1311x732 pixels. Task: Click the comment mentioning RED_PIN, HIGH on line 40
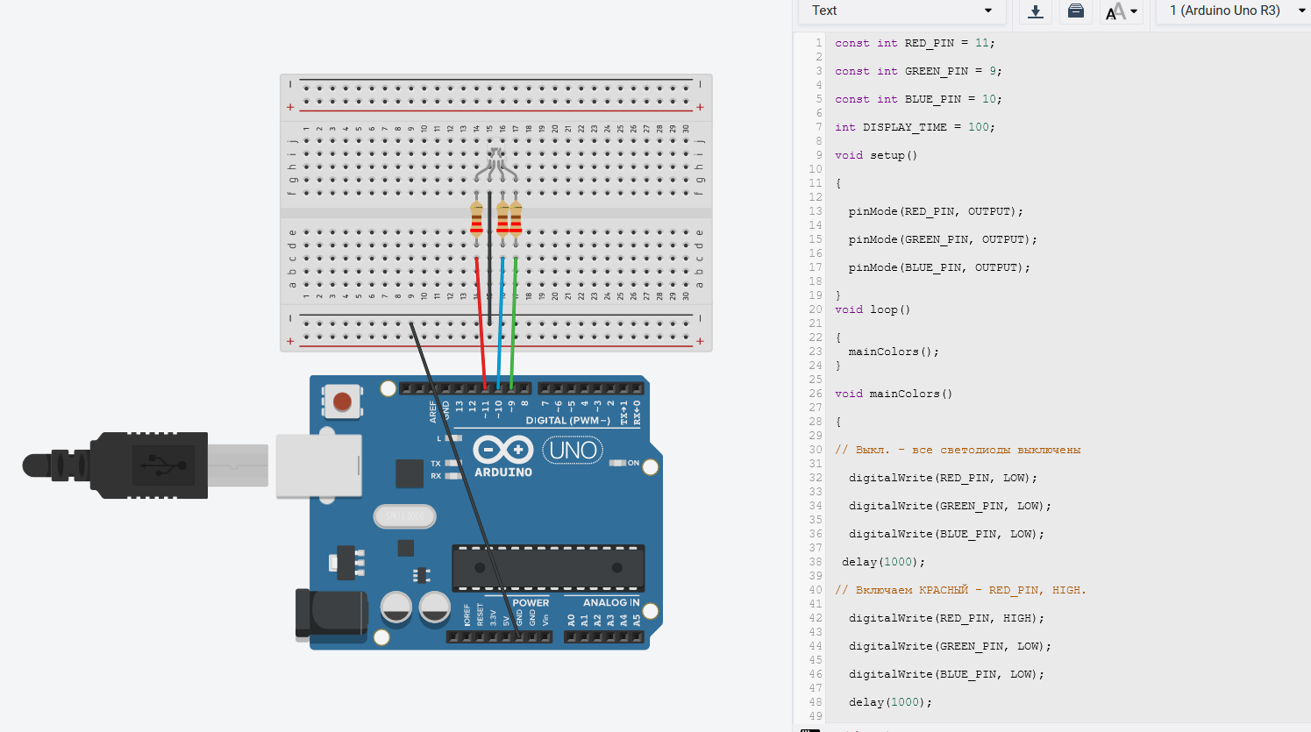[960, 590]
